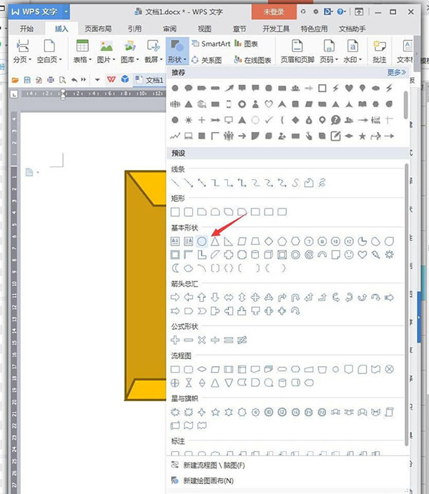Viewport: 429px width, 494px height.
Task: Click the recommended shapes scrollbar
Action: (x=406, y=105)
